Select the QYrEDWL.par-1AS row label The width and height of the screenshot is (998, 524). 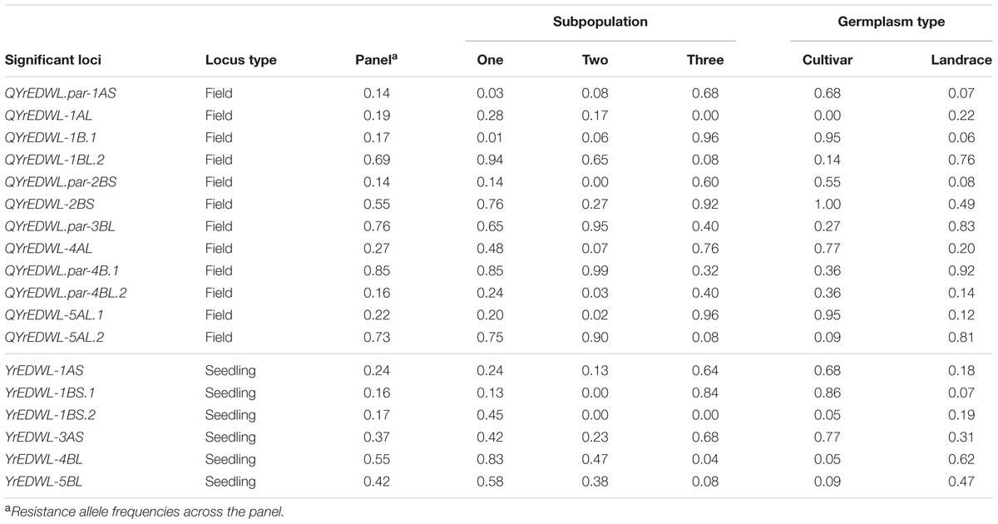[60, 93]
